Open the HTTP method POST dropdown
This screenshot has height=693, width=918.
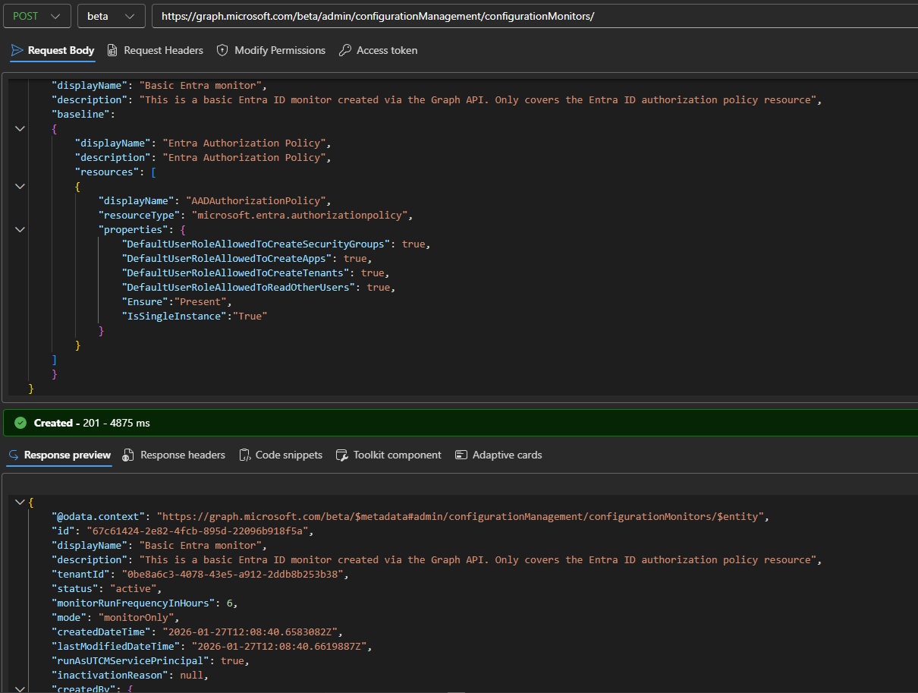pyautogui.click(x=36, y=16)
